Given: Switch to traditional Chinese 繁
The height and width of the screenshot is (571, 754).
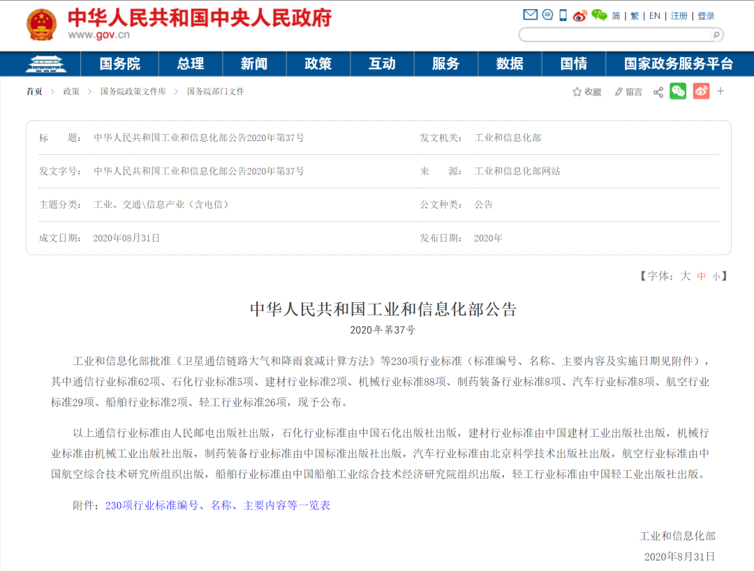Looking at the screenshot, I should point(635,16).
